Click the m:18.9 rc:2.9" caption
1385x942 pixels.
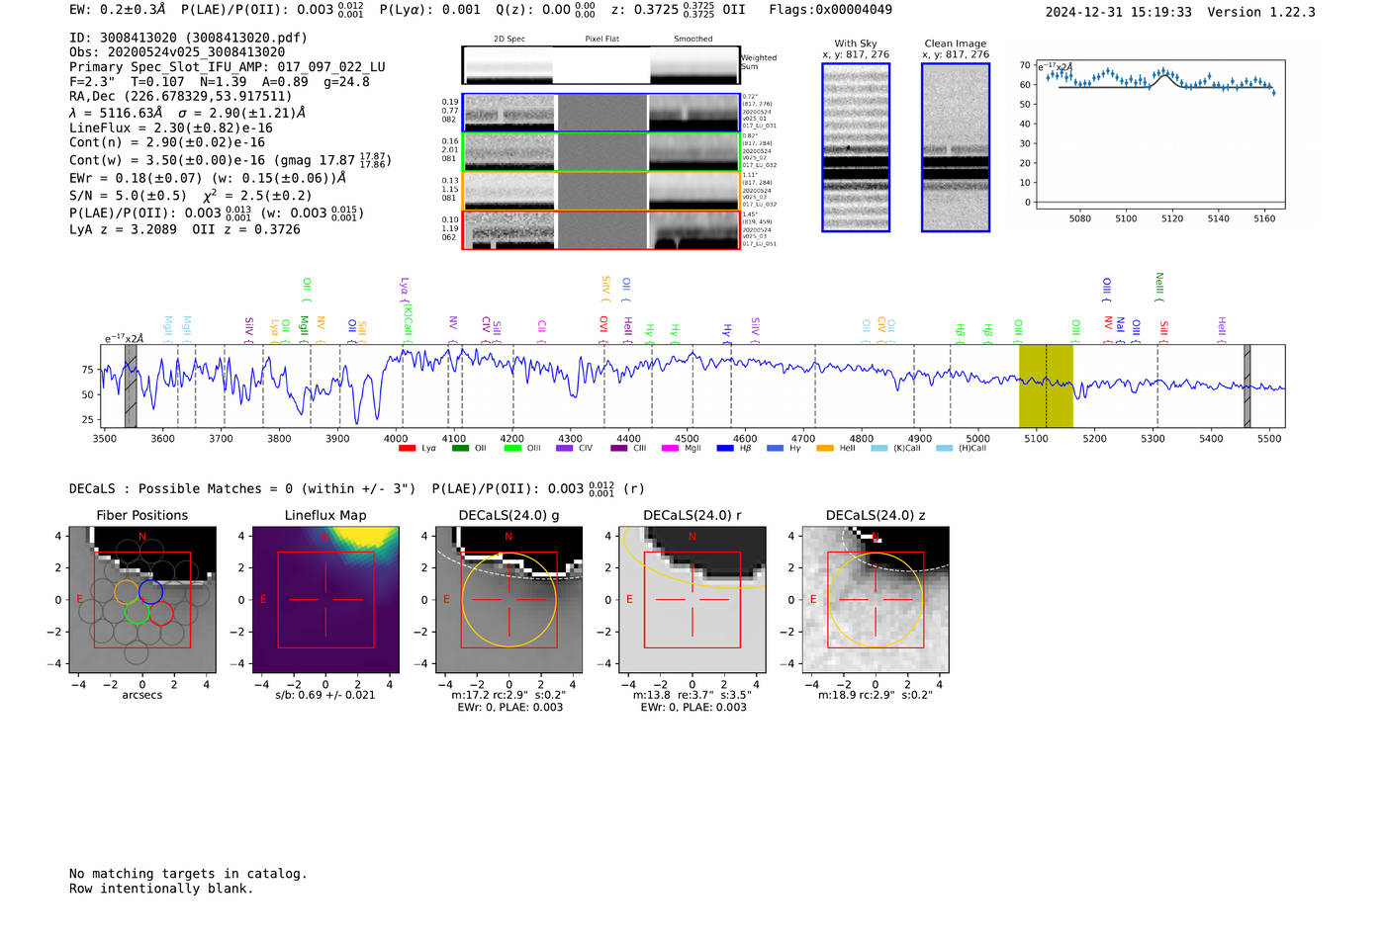click(x=876, y=695)
